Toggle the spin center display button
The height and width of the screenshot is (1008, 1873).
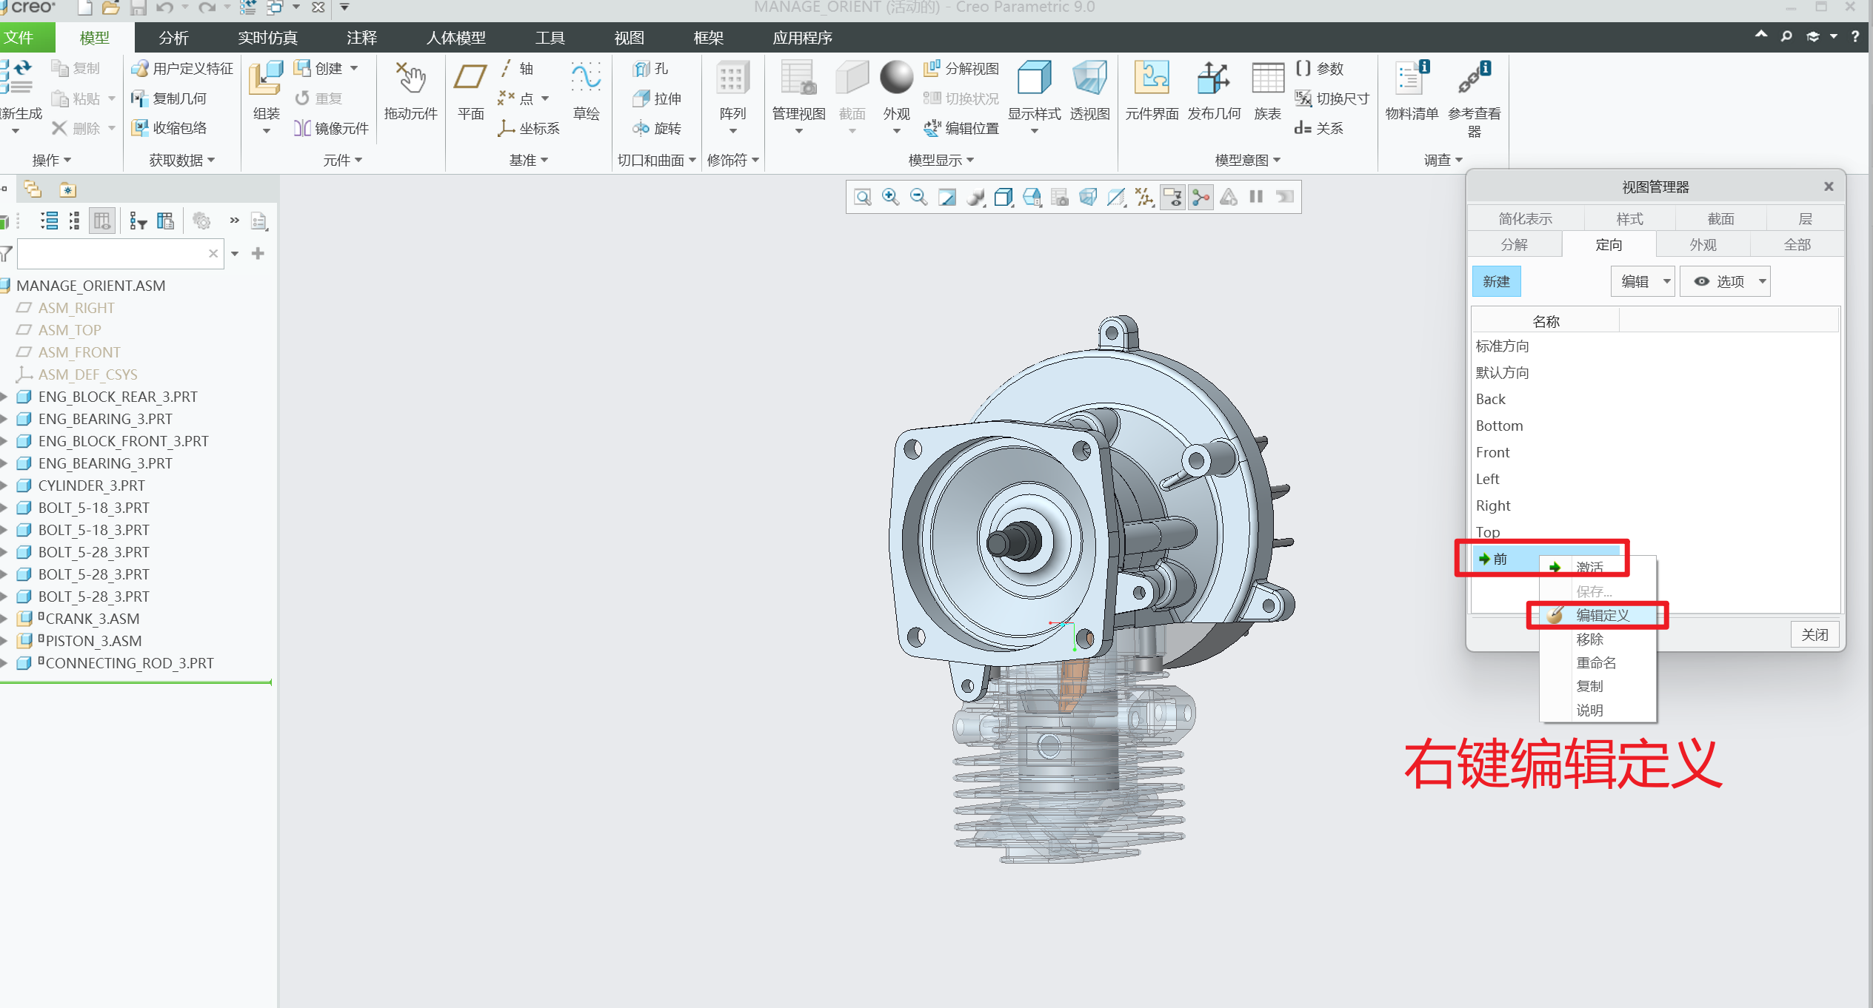[1200, 197]
